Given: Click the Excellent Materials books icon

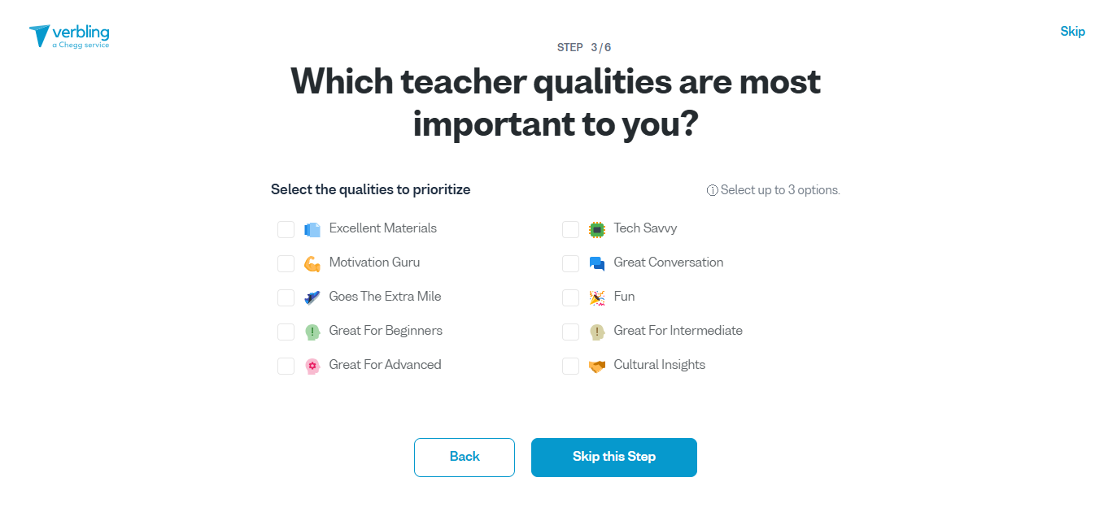Looking at the screenshot, I should (x=312, y=229).
